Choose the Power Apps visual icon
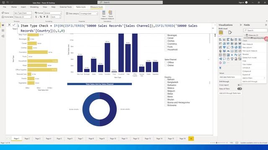The image size is (268, 150). coord(220,63)
